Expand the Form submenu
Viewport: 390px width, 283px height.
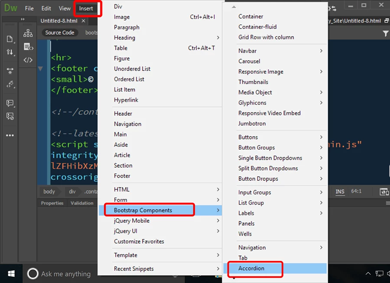click(x=160, y=200)
